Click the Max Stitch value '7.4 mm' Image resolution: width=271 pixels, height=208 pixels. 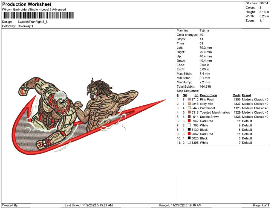click(205, 74)
